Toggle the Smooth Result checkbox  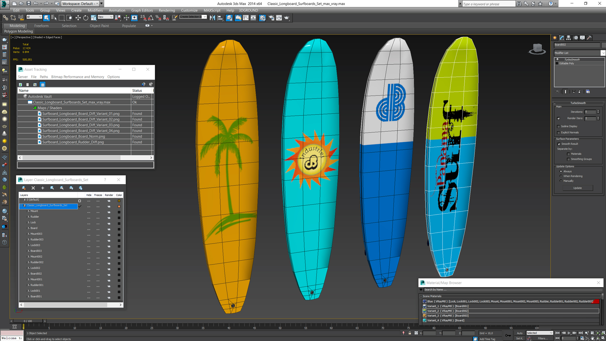pos(559,144)
